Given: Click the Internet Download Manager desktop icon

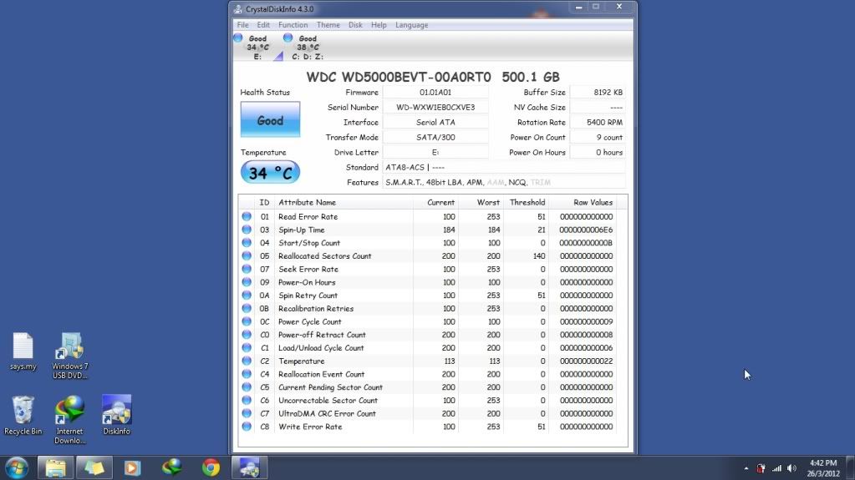Looking at the screenshot, I should (x=69, y=410).
